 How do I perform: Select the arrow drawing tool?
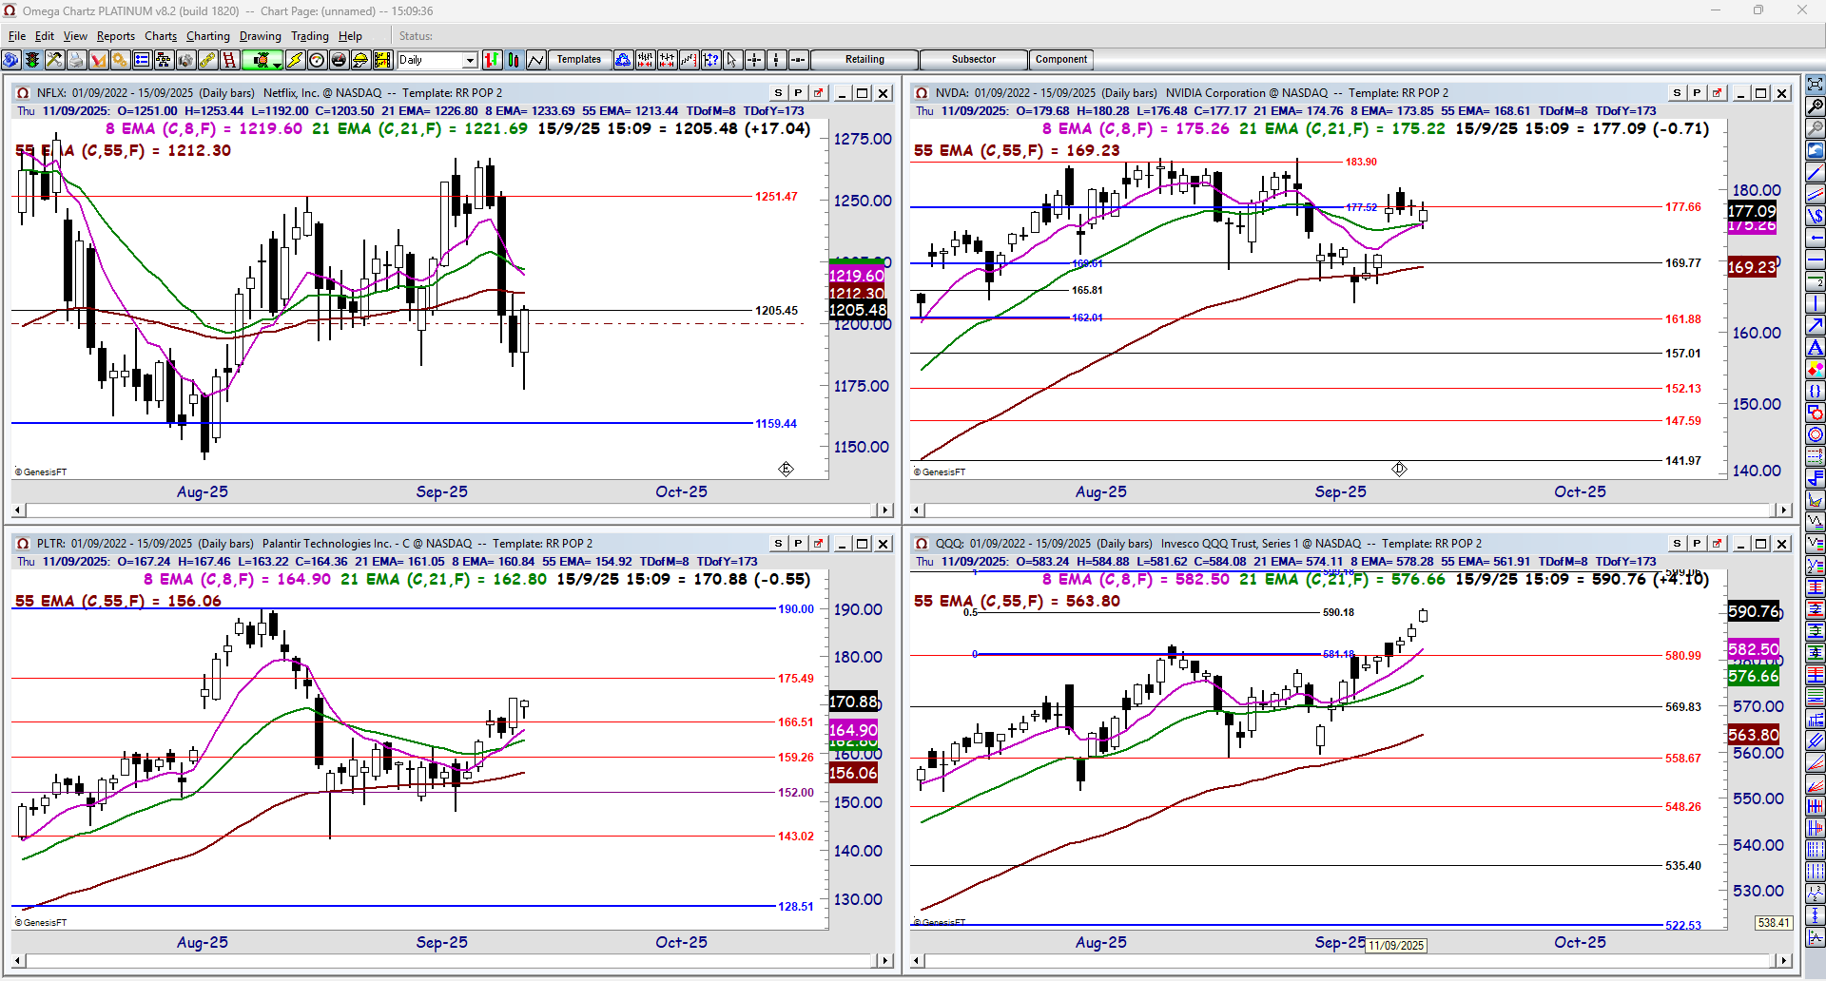coord(1816,325)
